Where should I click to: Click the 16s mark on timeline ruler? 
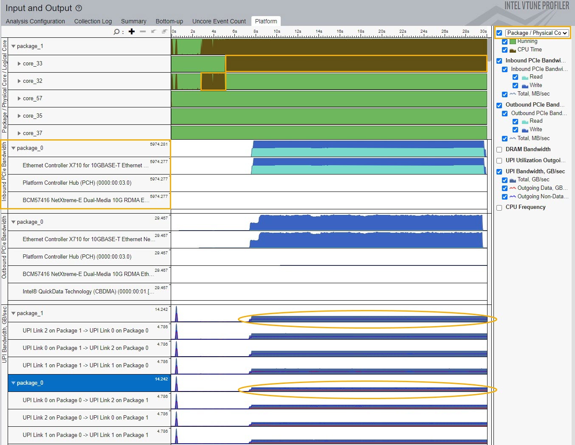click(340, 32)
